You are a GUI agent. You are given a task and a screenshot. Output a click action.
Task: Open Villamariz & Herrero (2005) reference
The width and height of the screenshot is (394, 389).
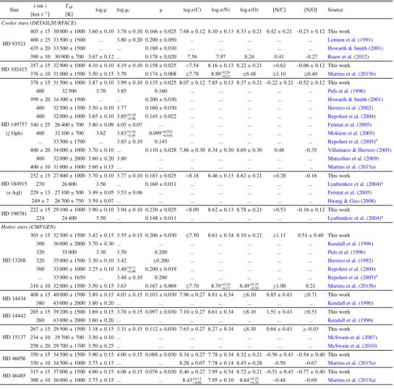click(359, 150)
